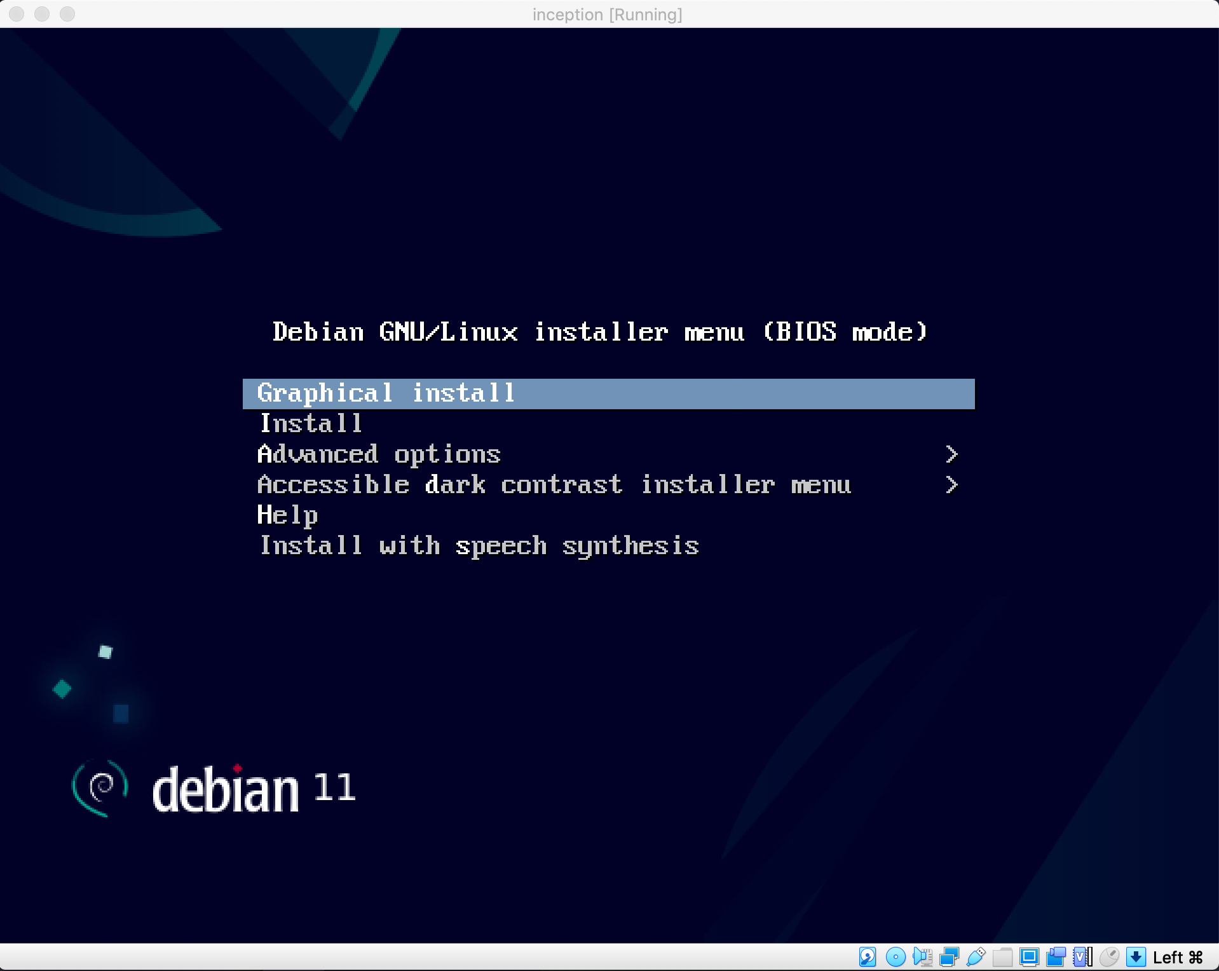
Task: Open the Advanced options menu entry
Action: (608, 454)
